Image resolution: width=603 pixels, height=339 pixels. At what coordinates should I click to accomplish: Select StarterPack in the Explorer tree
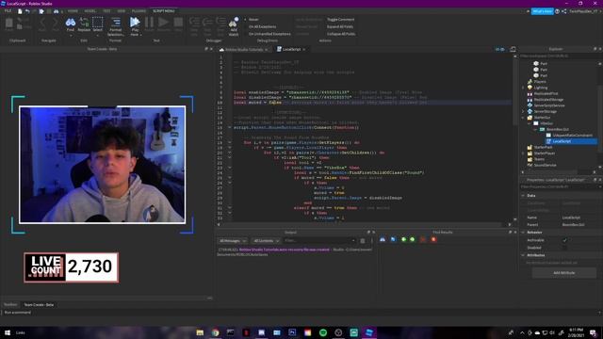(x=540, y=147)
